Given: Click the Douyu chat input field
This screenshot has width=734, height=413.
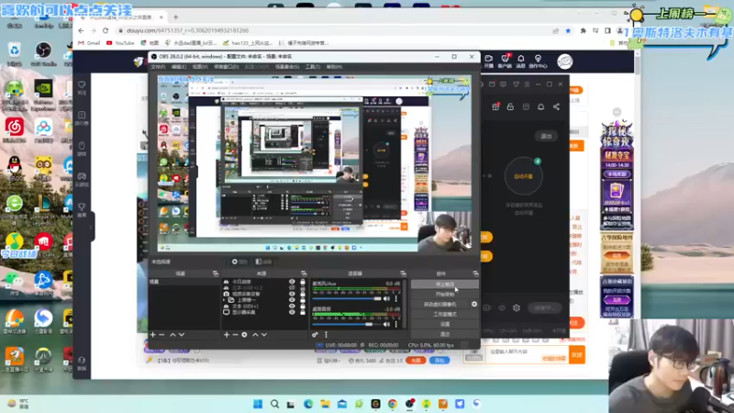Looking at the screenshot, I should coord(527,355).
